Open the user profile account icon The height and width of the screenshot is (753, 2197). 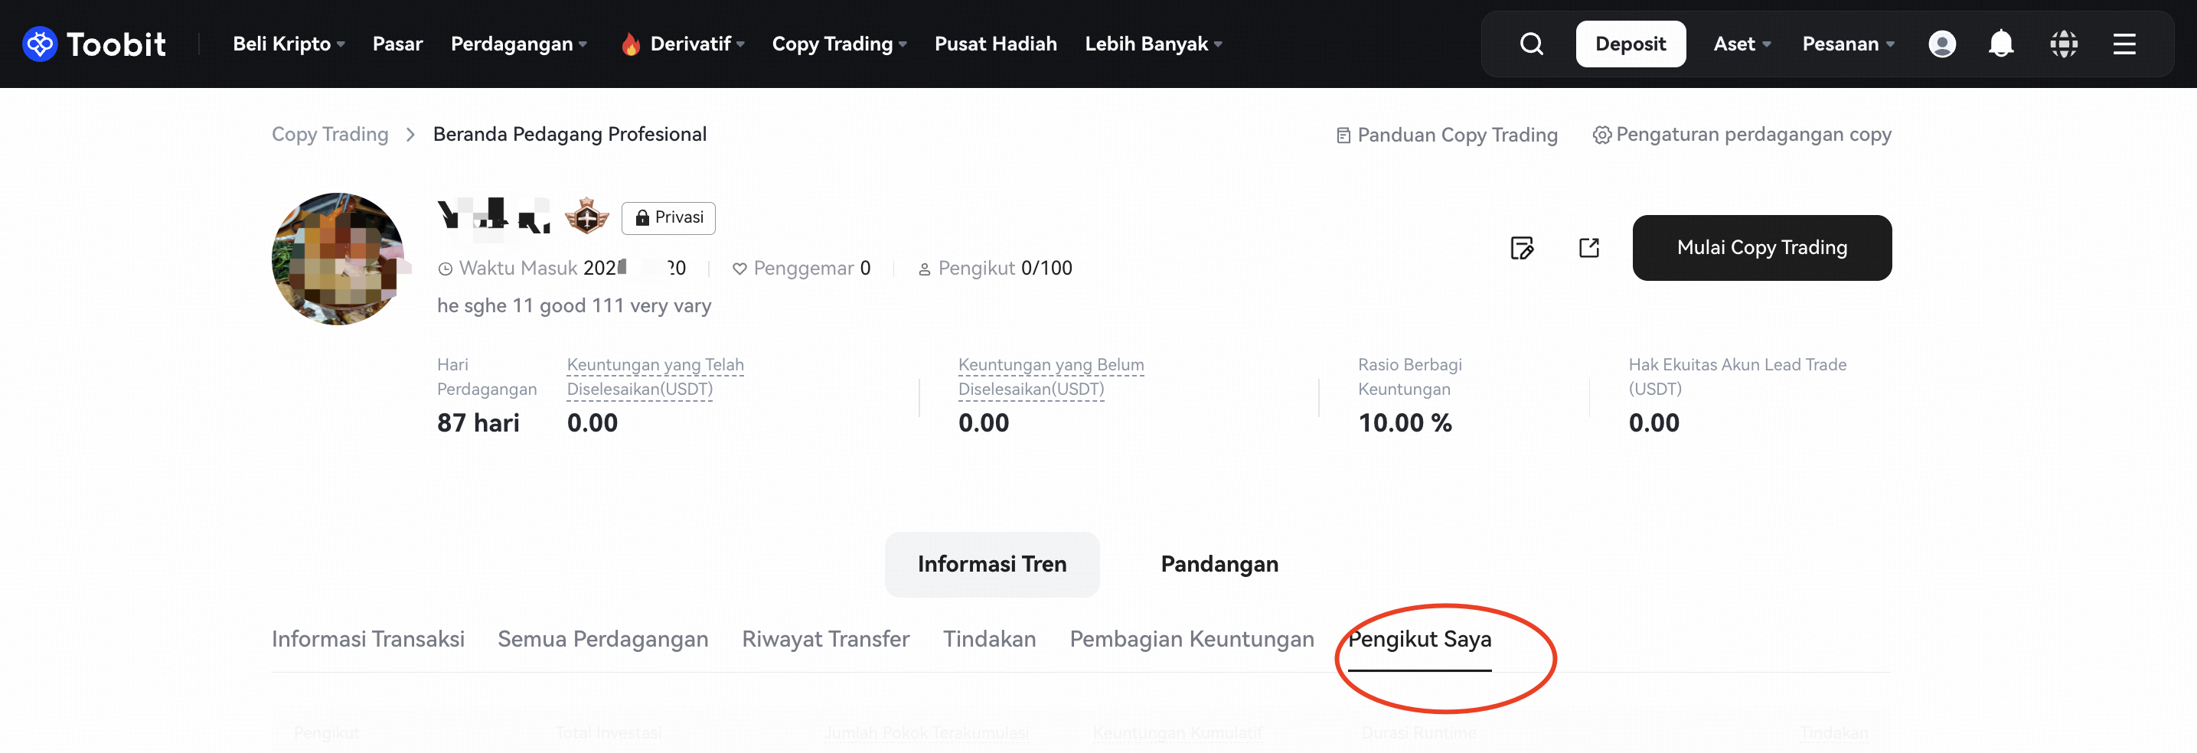(1941, 44)
